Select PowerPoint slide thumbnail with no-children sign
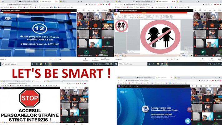 click(x=121, y=26)
